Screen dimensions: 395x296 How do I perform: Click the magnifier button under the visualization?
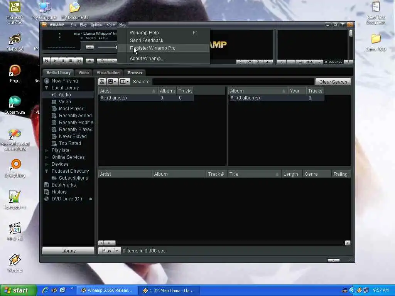[x=250, y=62]
